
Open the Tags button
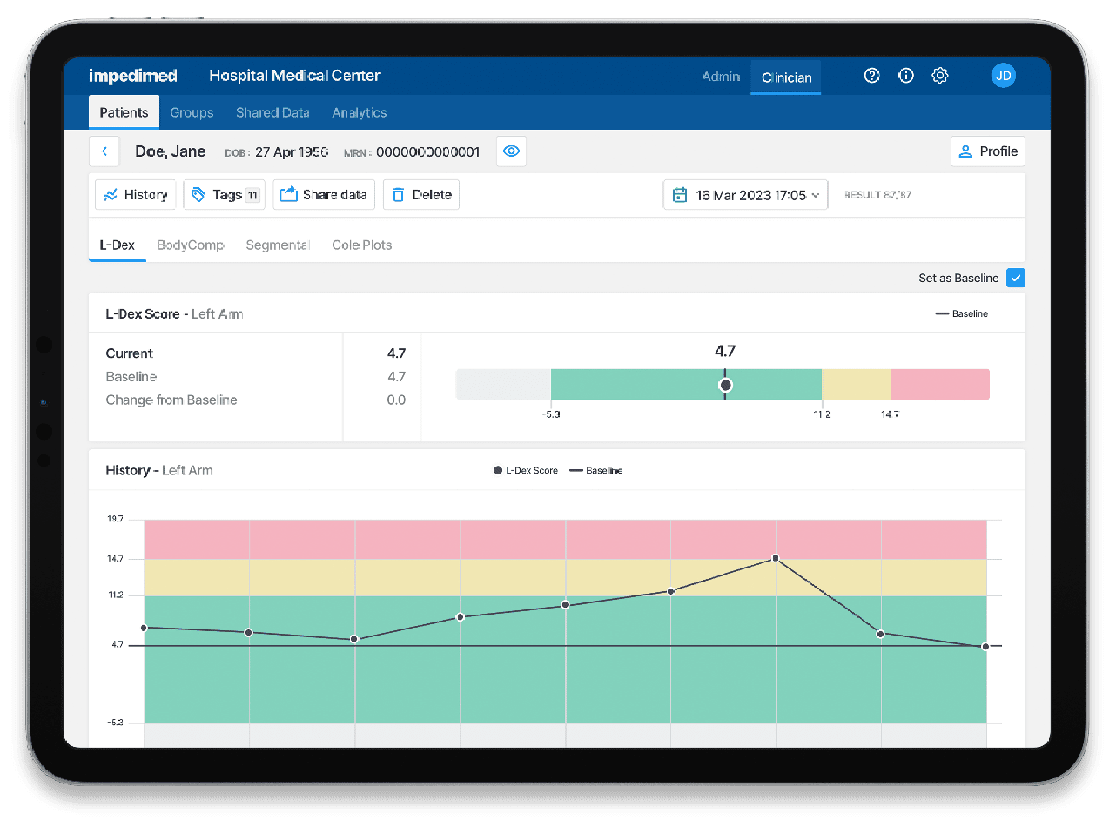[225, 195]
